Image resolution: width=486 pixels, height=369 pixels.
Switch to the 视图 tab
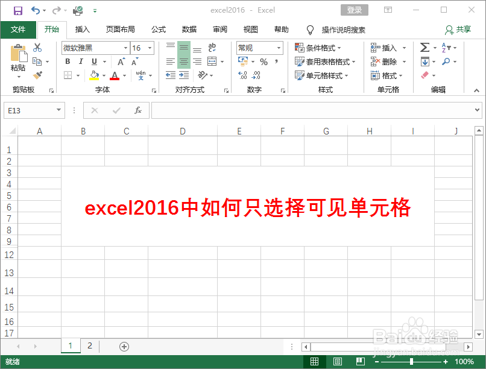250,30
